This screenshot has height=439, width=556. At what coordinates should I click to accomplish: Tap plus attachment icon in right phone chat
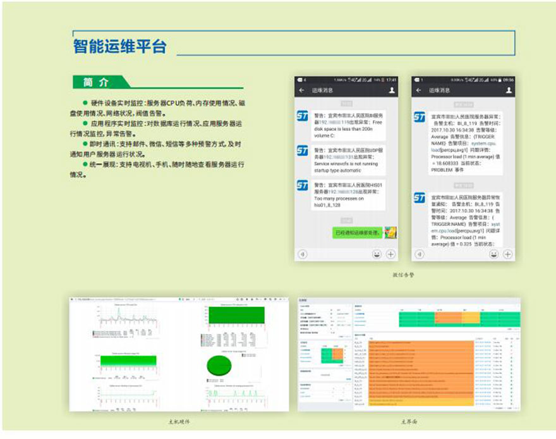(x=507, y=254)
